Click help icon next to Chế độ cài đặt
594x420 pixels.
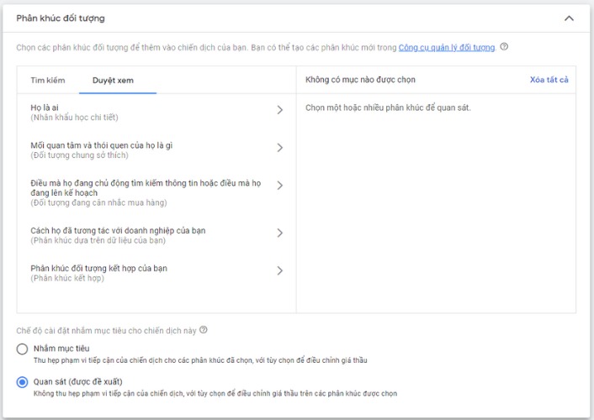[x=204, y=330]
